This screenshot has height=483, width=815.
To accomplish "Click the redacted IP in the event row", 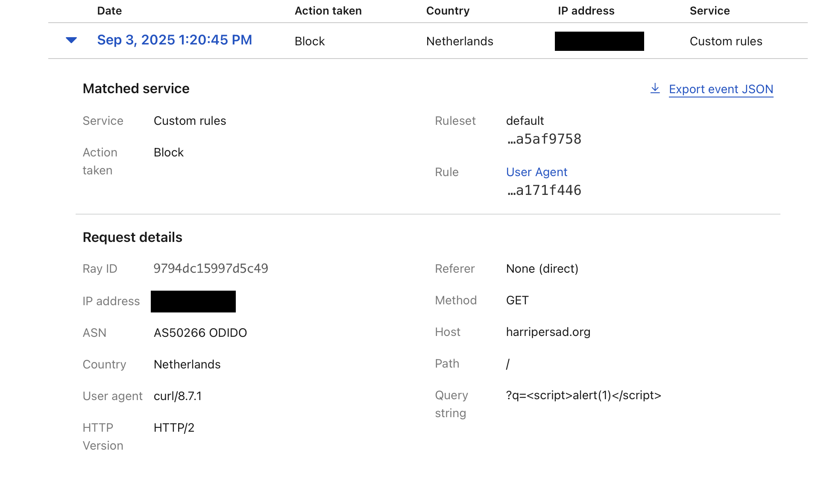I will click(599, 41).
